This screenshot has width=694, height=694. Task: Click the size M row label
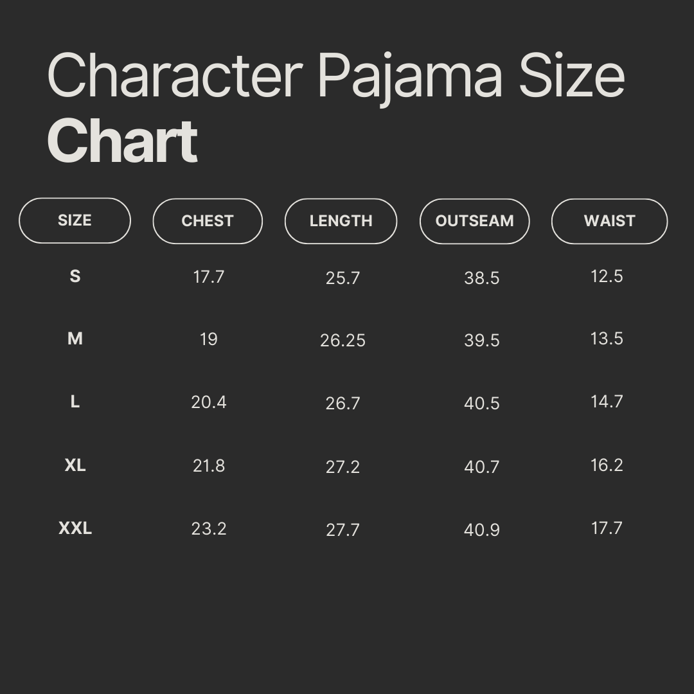click(x=75, y=339)
